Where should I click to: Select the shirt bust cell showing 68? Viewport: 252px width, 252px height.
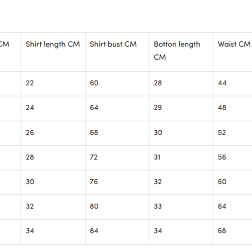(94, 132)
